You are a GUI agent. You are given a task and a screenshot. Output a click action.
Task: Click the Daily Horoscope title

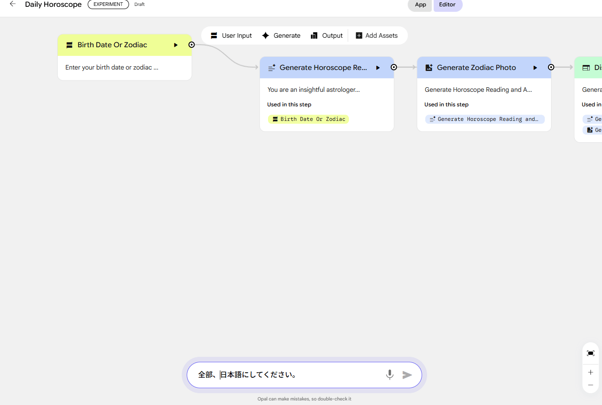pyautogui.click(x=53, y=5)
